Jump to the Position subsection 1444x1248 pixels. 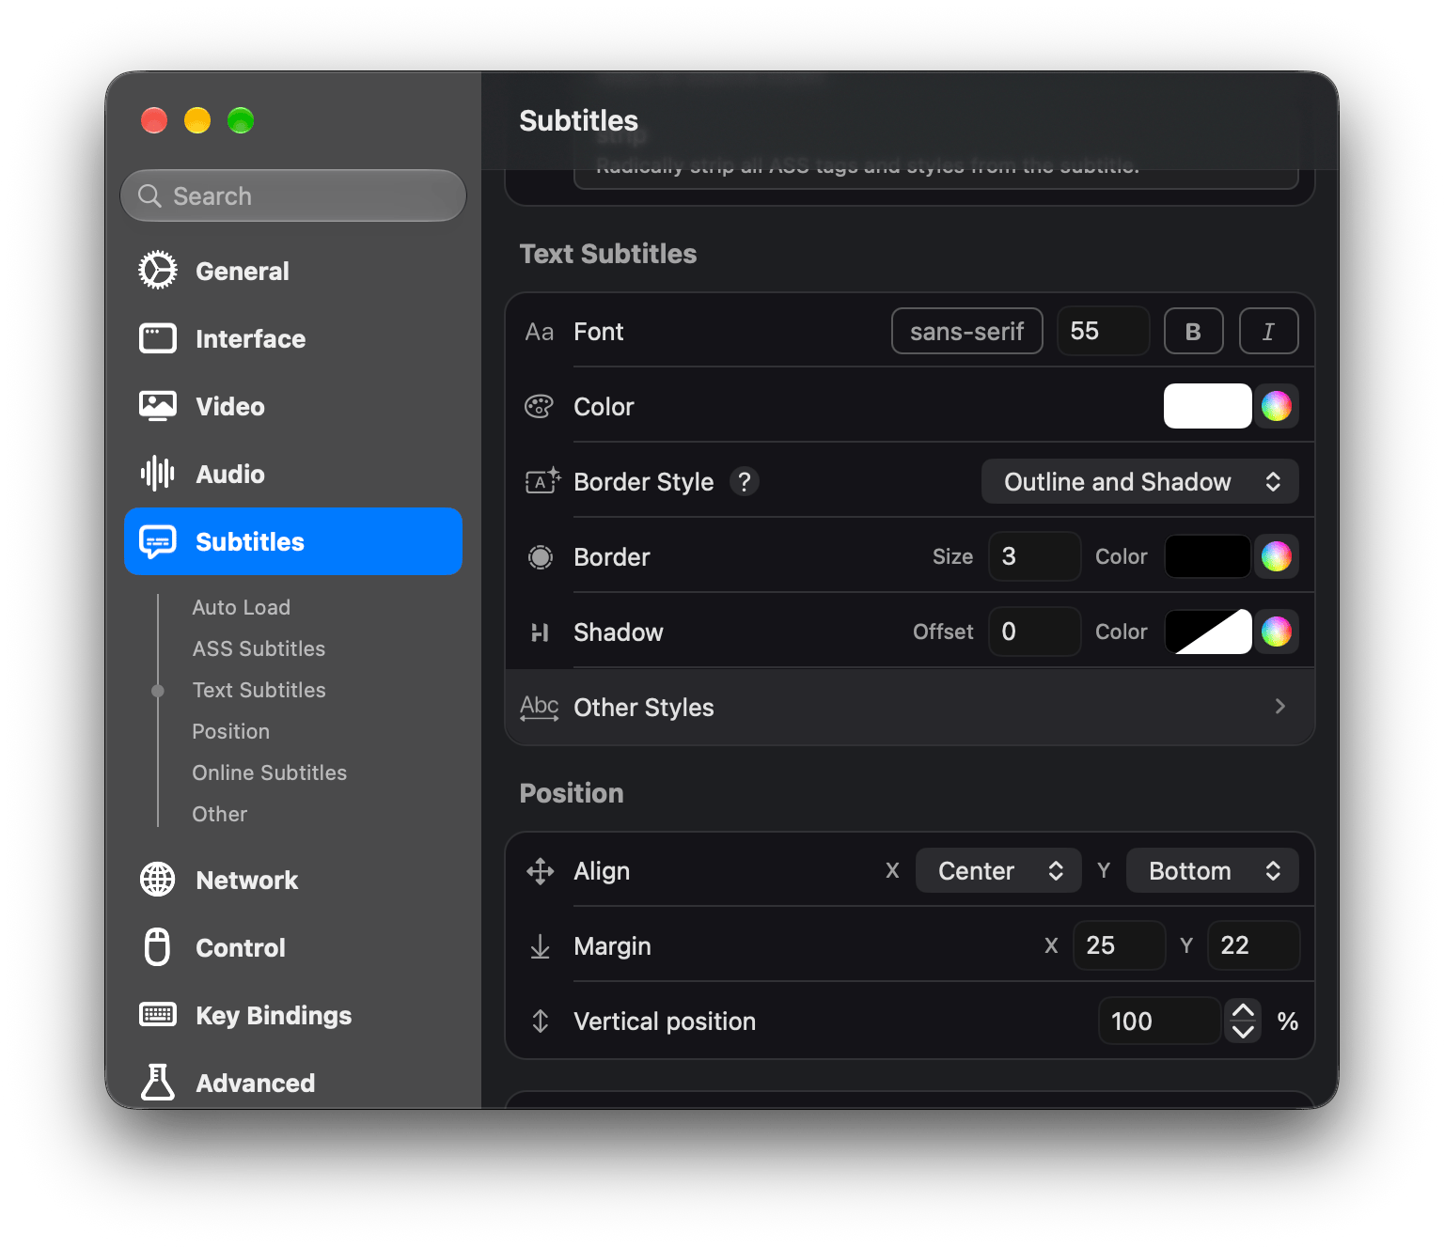coord(231,731)
